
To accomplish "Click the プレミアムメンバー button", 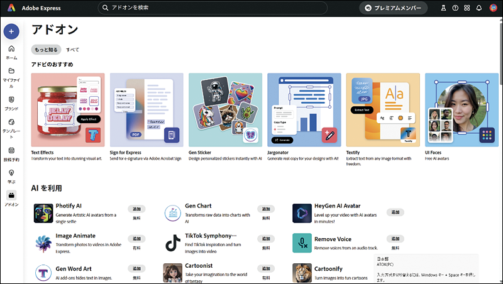I will coord(394,8).
